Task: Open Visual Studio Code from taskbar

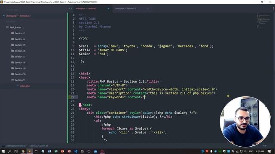Action: pos(76,151)
